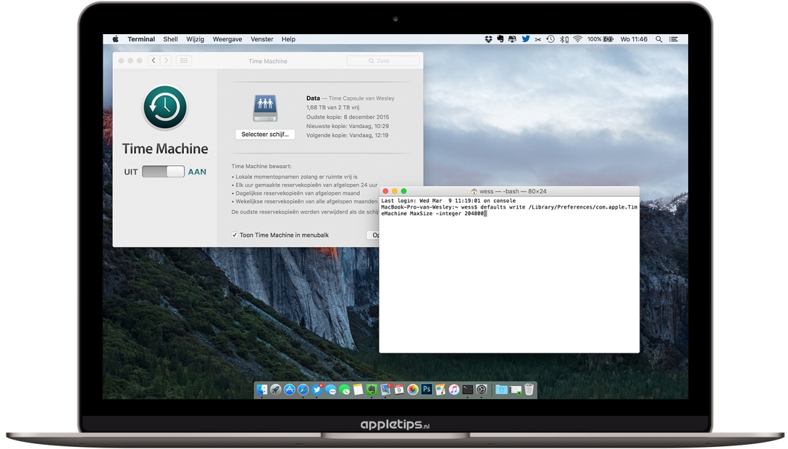Screen dimensions: 788x449
Task: Open the Terminal application menu
Action: tap(141, 39)
